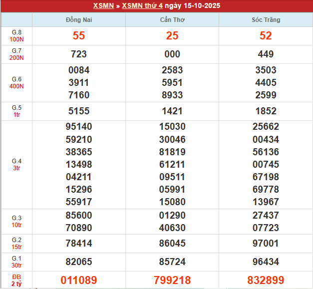The image size is (313, 289).
Task: Click the G.8 100N prize label
Action: [x=16, y=36]
